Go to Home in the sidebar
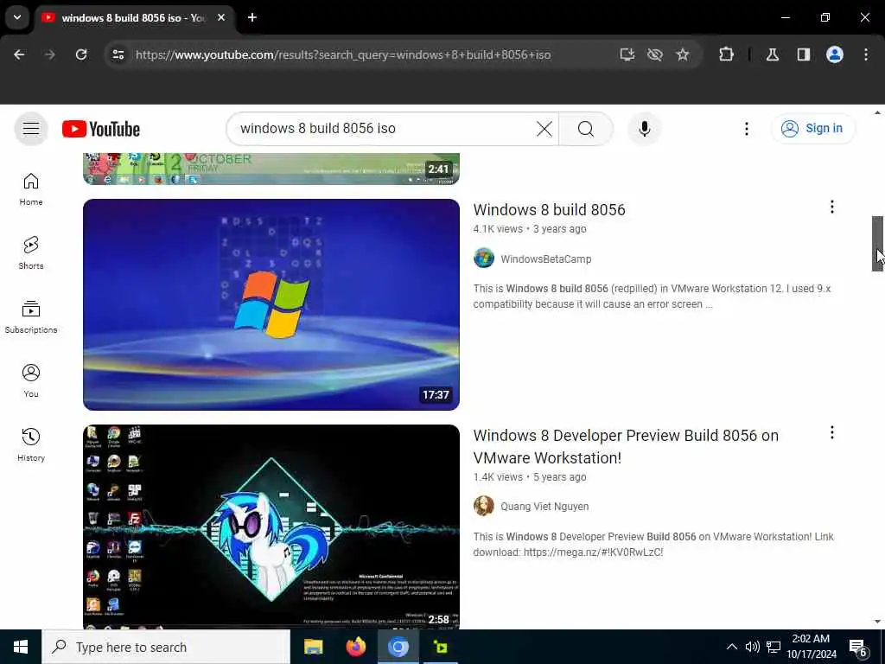This screenshot has height=664, width=885. click(31, 189)
